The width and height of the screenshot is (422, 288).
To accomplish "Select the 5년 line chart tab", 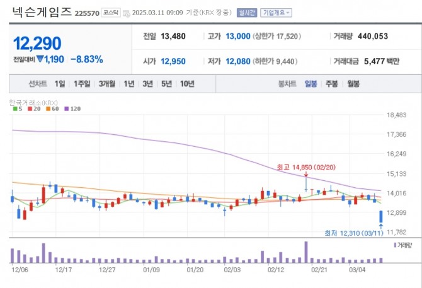I will click(166, 84).
